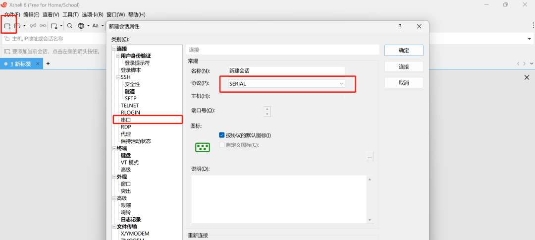Click the Open Session folder icon
This screenshot has width=535, height=240.
(x=17, y=26)
